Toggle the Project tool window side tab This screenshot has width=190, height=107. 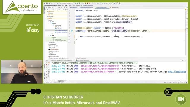[x=44, y=10]
